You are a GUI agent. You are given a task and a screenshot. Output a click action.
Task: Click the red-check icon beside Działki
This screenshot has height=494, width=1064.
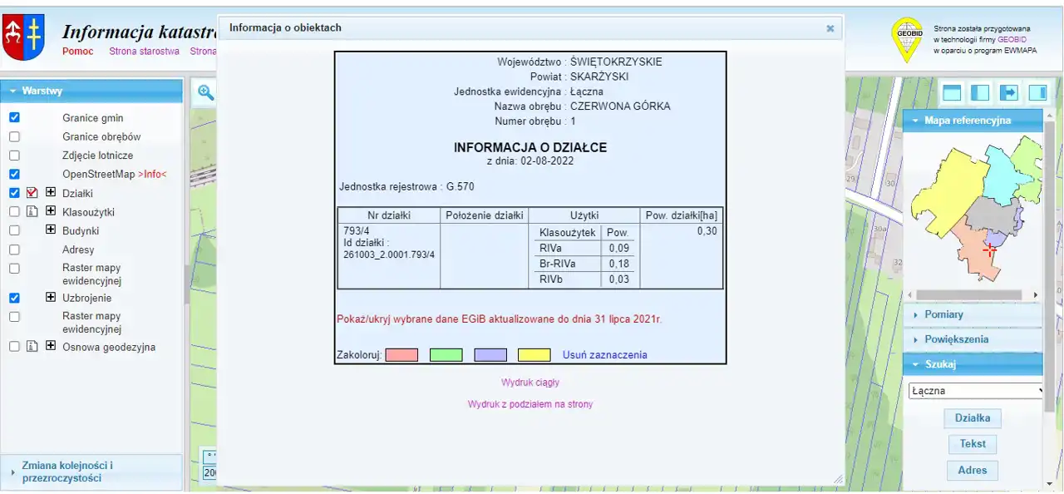pos(32,193)
